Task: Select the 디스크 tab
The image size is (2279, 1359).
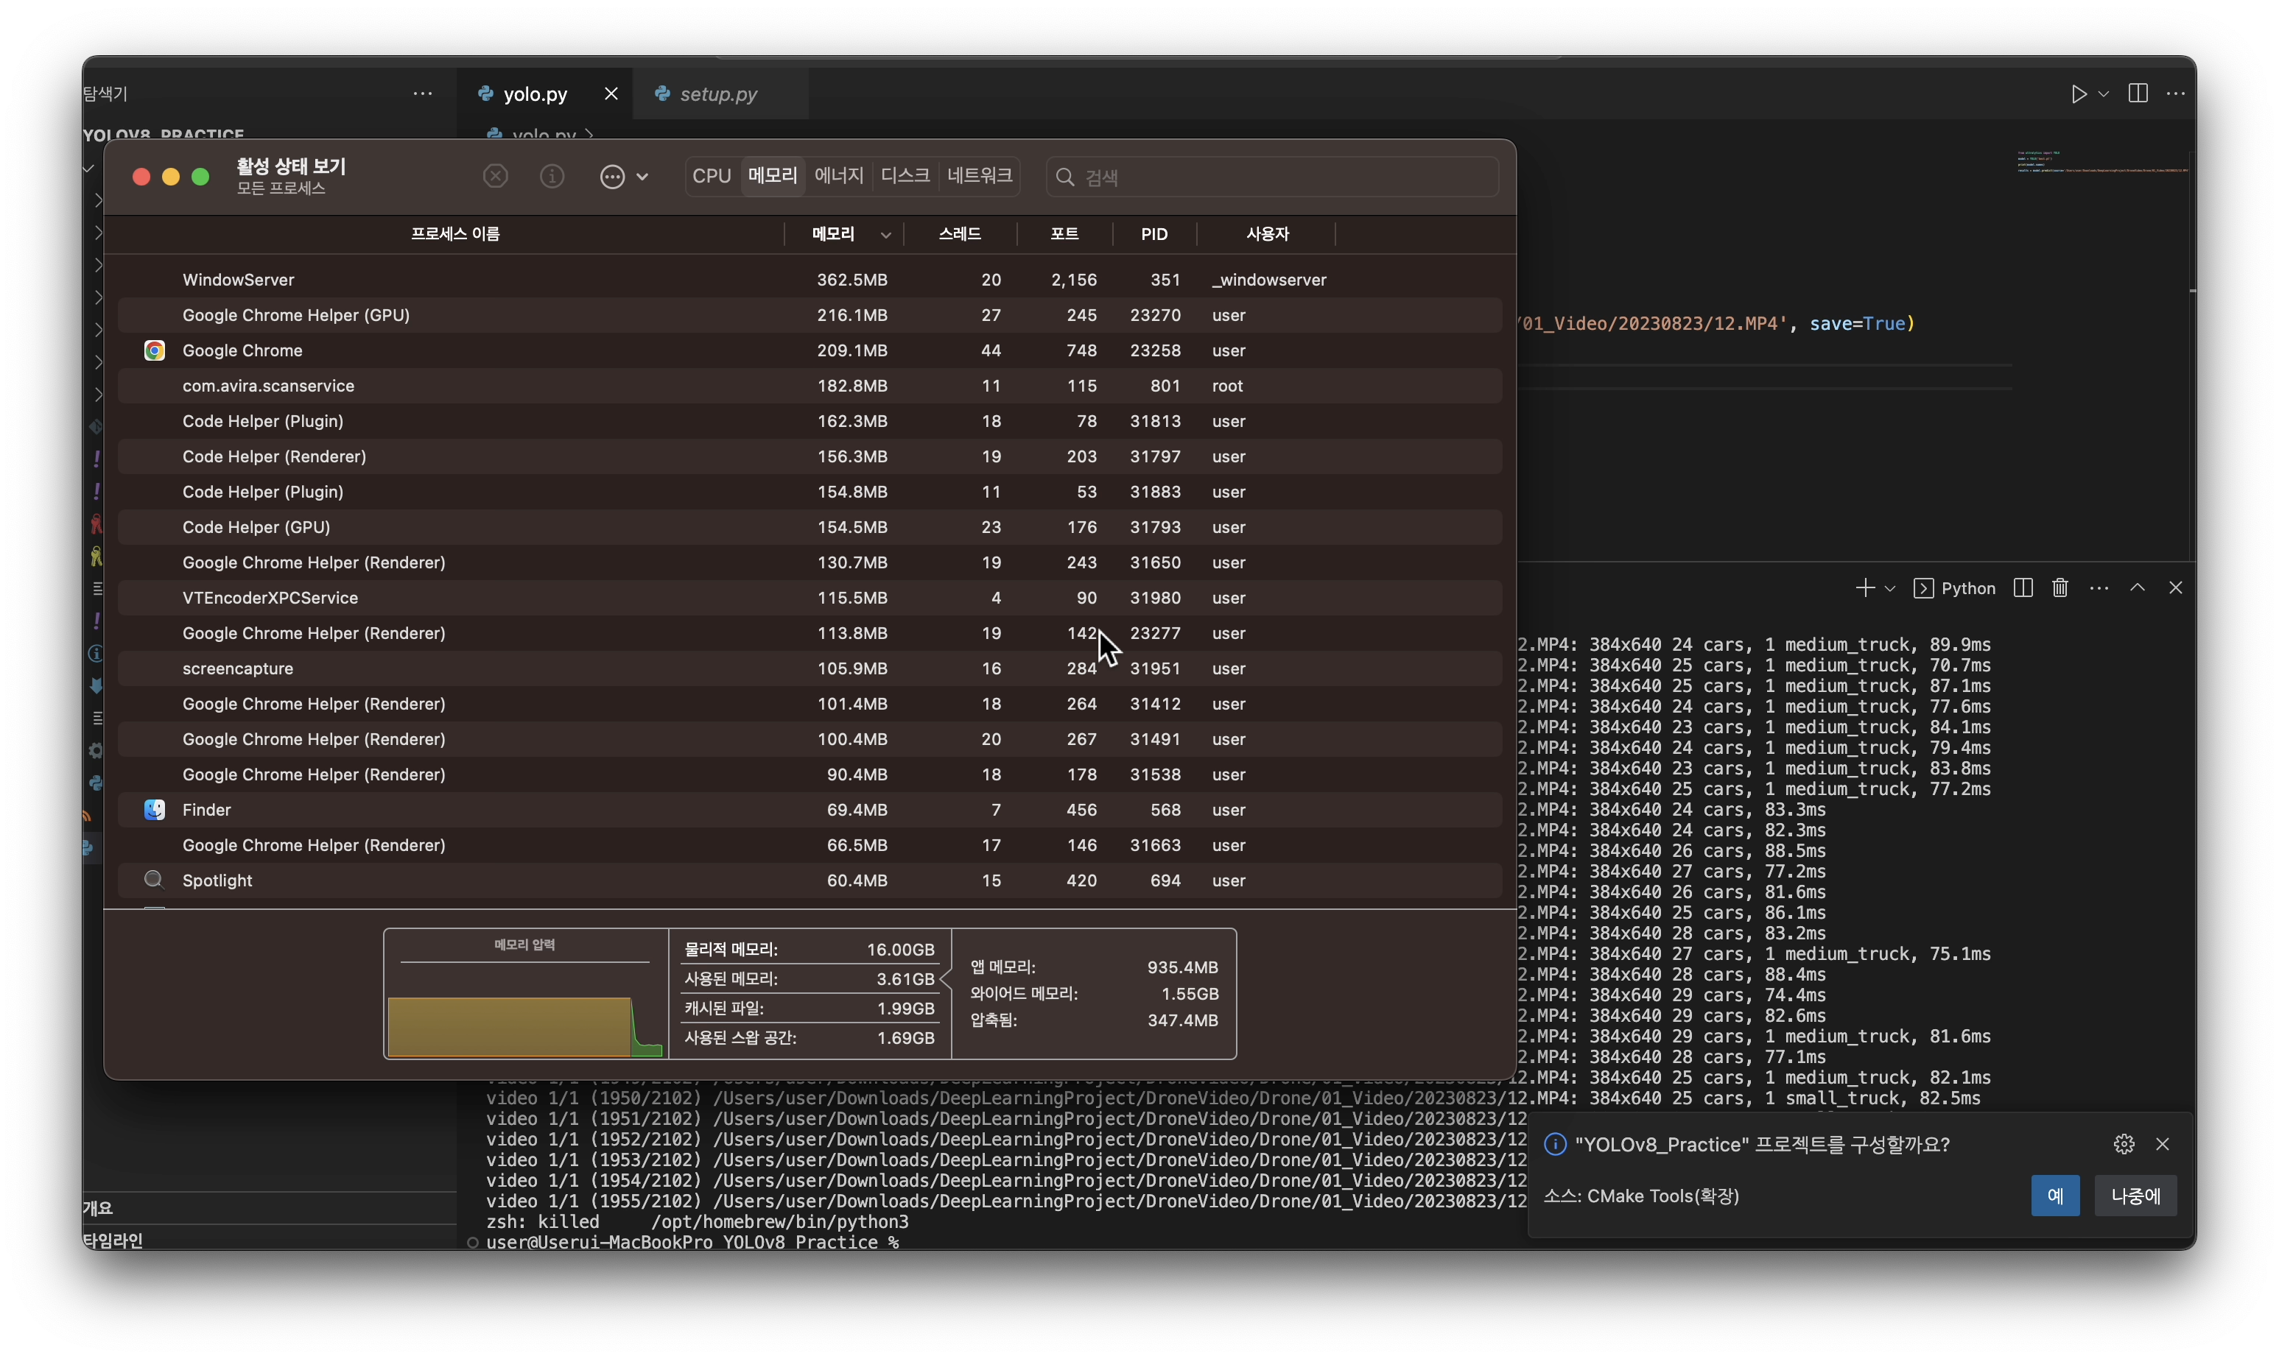Action: pos(905,176)
